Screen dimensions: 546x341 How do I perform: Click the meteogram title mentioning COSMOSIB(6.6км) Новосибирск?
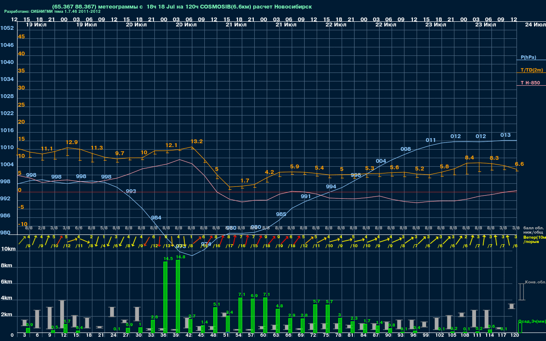coord(182,7)
